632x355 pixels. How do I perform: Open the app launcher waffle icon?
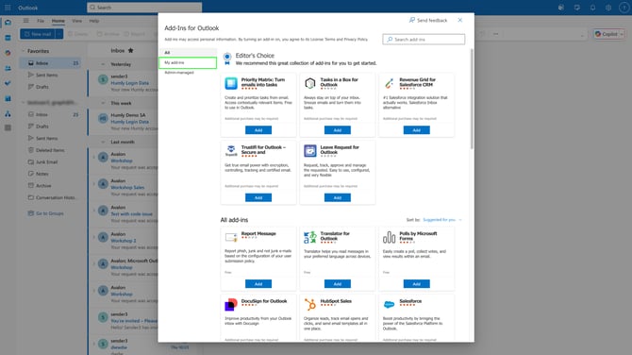[x=8, y=8]
